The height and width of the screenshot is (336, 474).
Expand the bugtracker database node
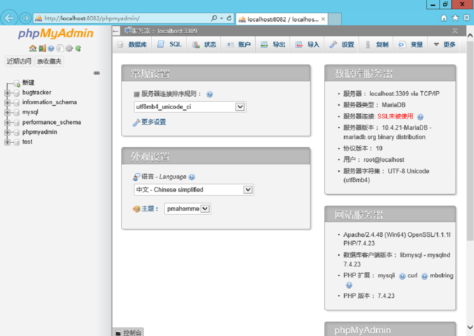(x=7, y=93)
